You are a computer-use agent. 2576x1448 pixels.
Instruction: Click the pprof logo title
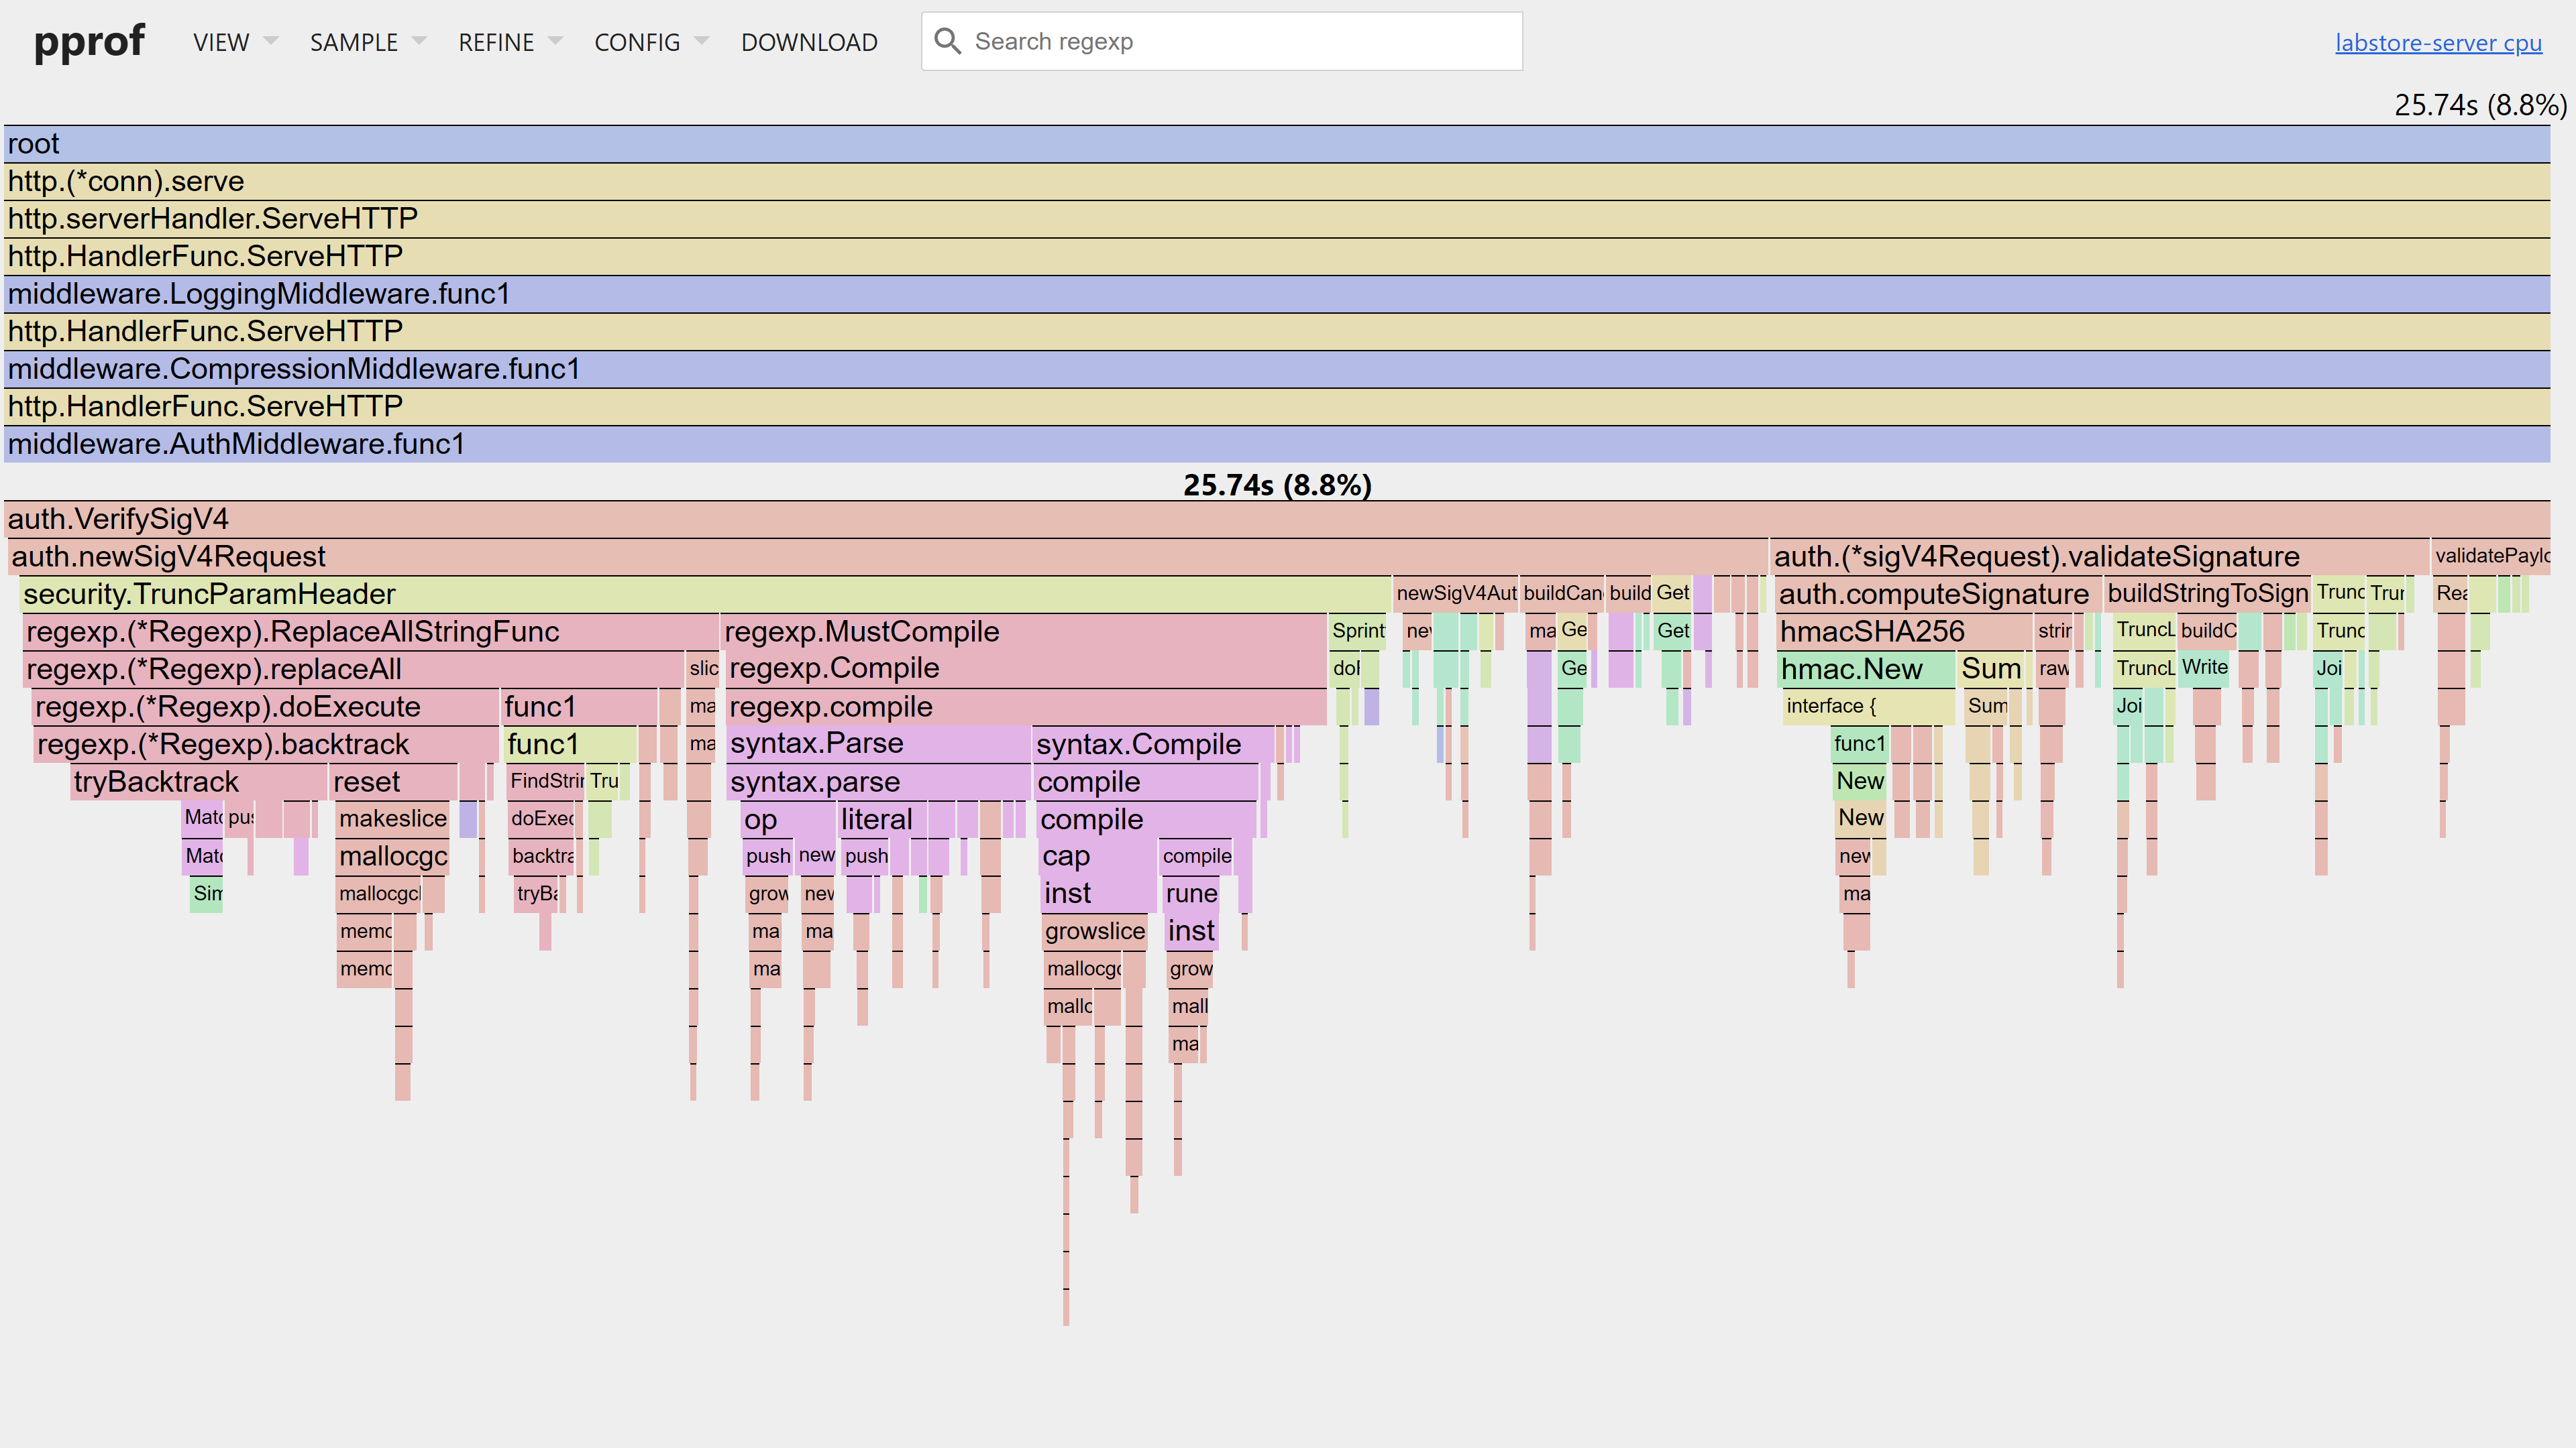[x=89, y=42]
